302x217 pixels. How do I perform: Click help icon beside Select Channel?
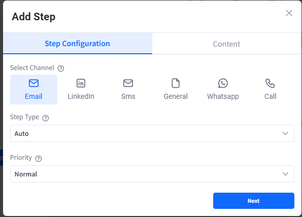(61, 68)
